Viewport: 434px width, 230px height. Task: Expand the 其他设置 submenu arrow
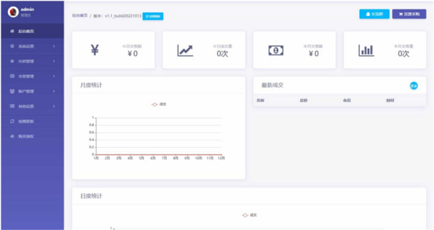point(54,106)
